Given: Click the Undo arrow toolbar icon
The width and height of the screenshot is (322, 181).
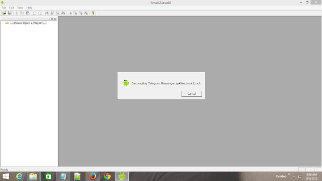Looking at the screenshot, I should (x=34, y=13).
